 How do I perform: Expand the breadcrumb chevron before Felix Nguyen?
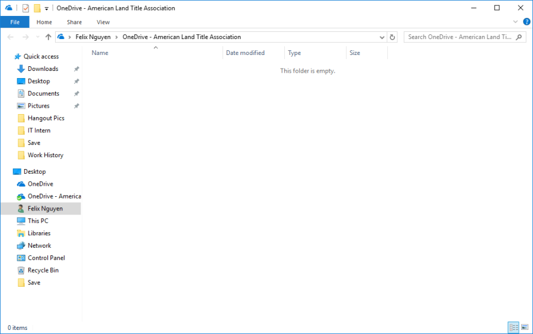(70, 37)
